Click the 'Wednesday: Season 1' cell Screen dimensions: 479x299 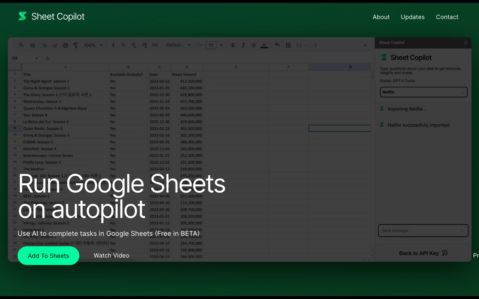pos(65,101)
